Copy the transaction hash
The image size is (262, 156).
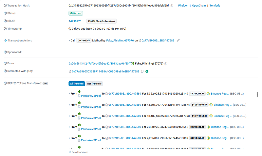(x=172, y=6)
